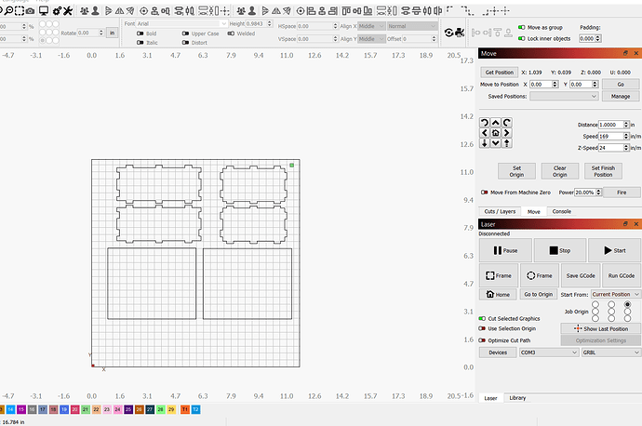Select the T1 tool layer swatch

(x=185, y=409)
